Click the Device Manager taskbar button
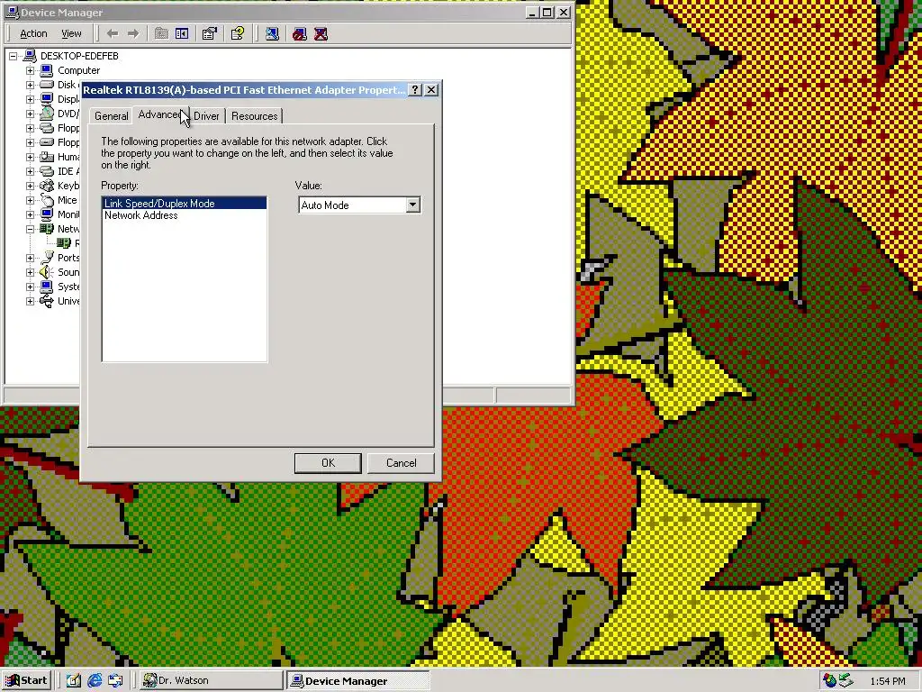This screenshot has height=692, width=922. 358,681
